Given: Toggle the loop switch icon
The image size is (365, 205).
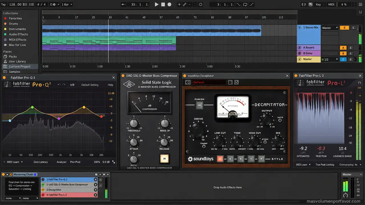Looking at the screenshot, I should (x=245, y=5).
